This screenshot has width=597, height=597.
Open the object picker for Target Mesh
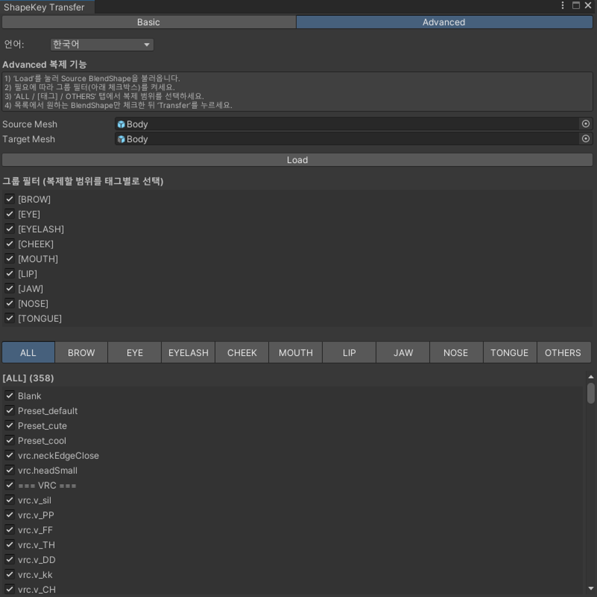[585, 139]
